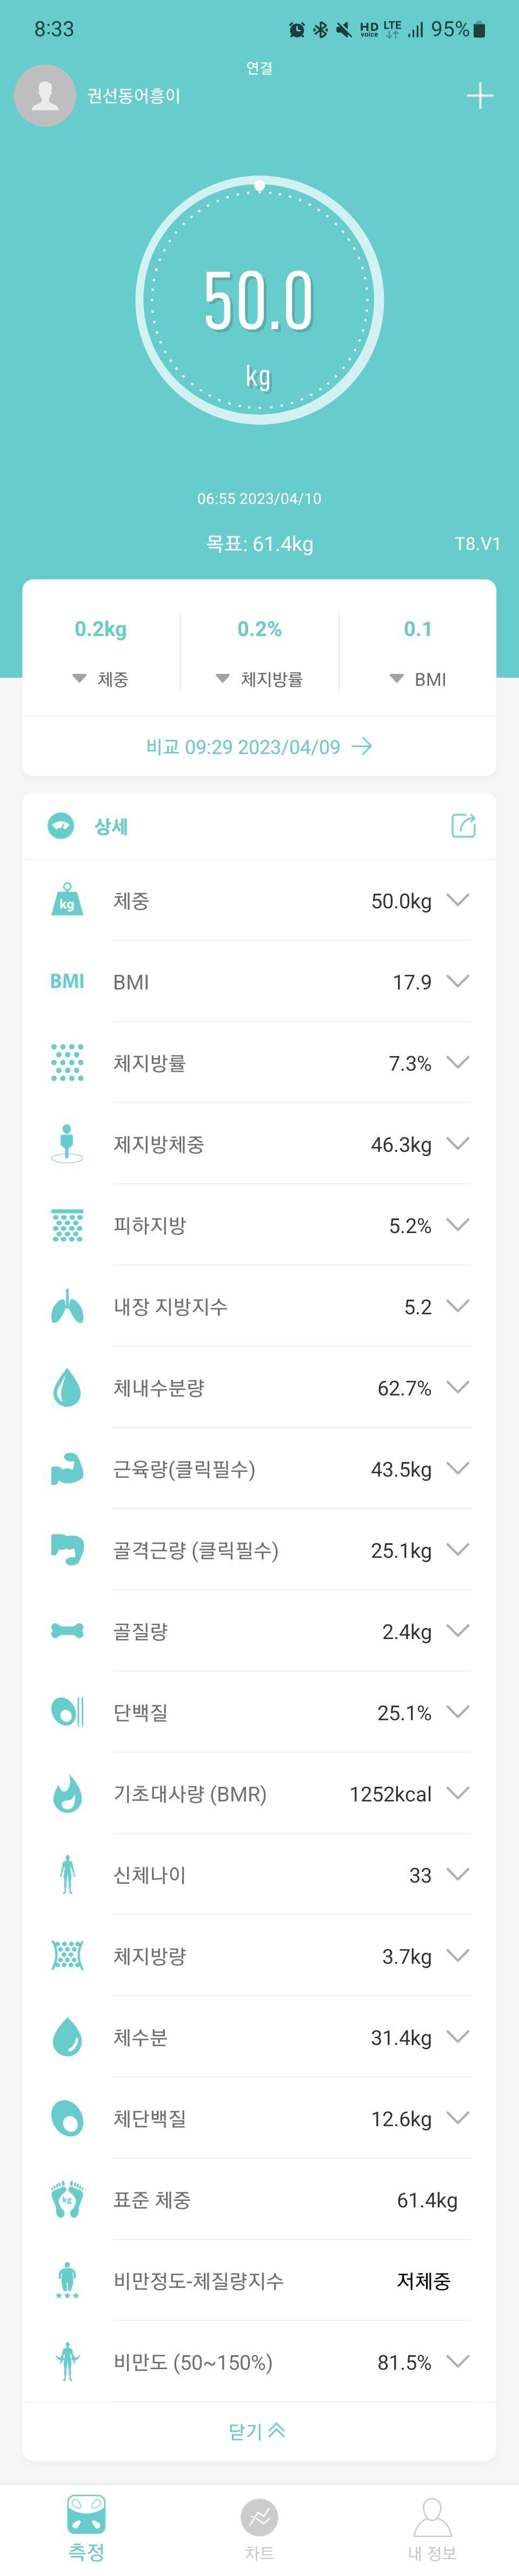This screenshot has height=2576, width=519.
Task: Open comparison link 비교 09:29 2023/04/09
Action: (259, 746)
